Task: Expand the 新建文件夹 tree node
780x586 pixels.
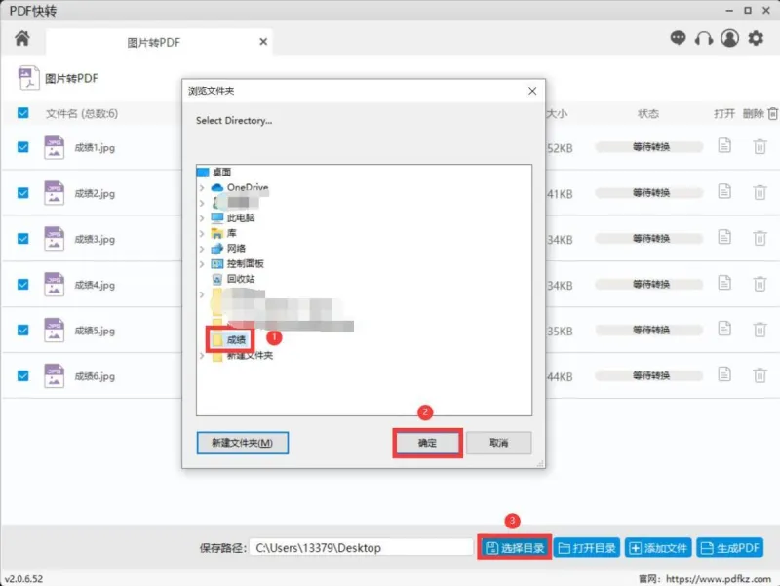Action: (x=202, y=355)
